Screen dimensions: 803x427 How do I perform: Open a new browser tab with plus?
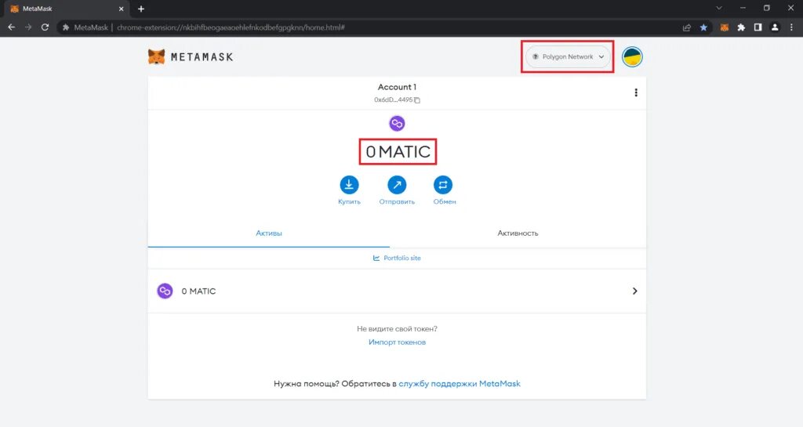click(x=141, y=9)
